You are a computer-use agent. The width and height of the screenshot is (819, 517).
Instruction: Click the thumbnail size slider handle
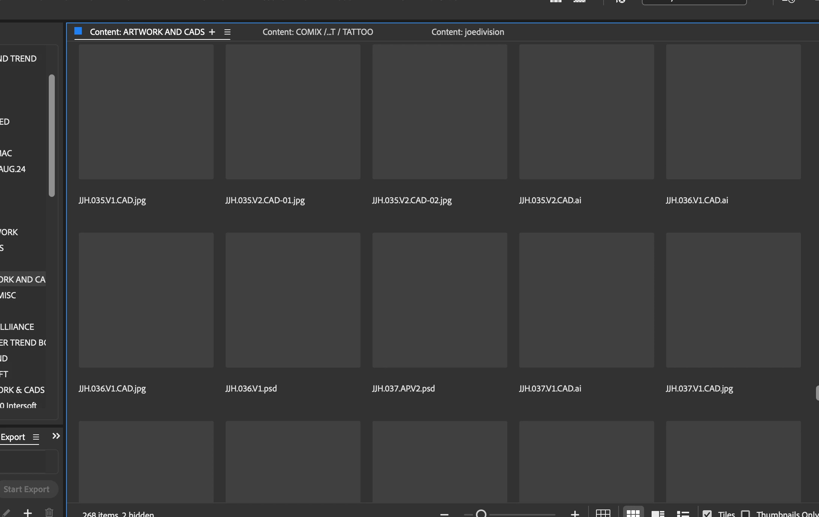[481, 514]
